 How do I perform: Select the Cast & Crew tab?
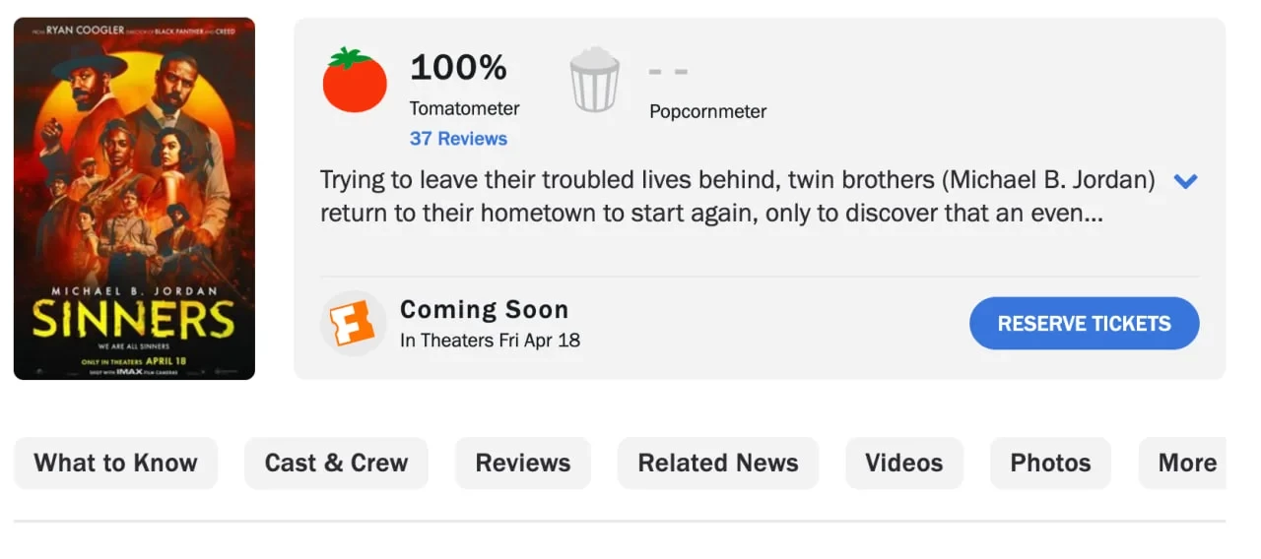point(336,463)
